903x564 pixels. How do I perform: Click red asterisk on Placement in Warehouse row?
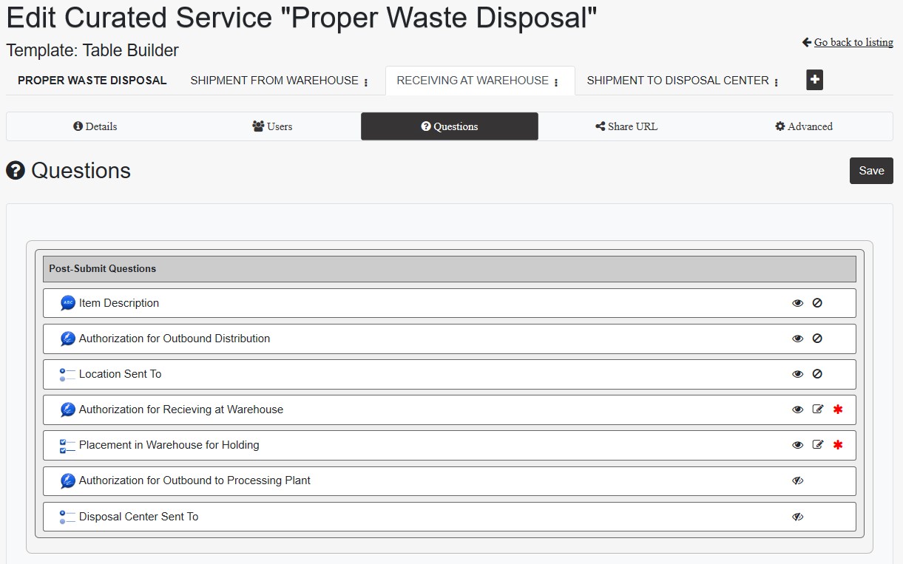coord(838,445)
